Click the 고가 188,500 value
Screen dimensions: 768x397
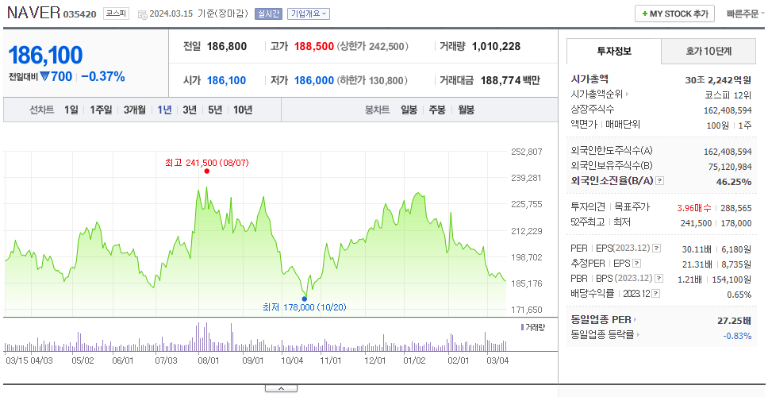point(314,47)
